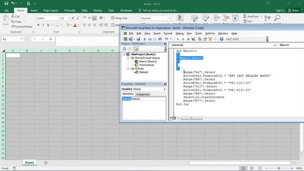Select the Sheet1 worksheet tab
304x171 pixels.
(29, 162)
